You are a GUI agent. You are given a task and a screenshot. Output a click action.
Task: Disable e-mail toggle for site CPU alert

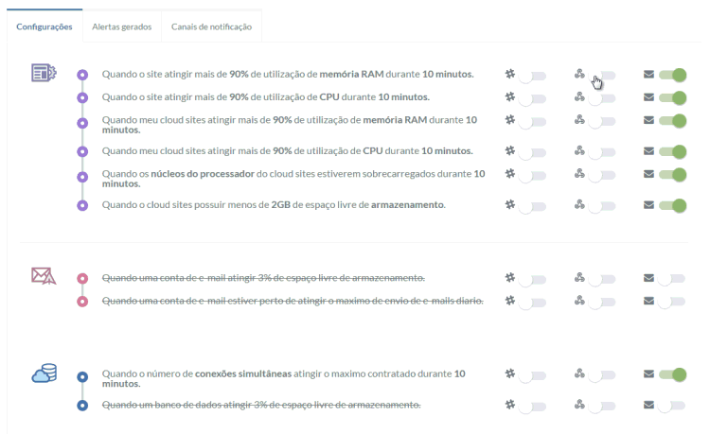coord(673,98)
